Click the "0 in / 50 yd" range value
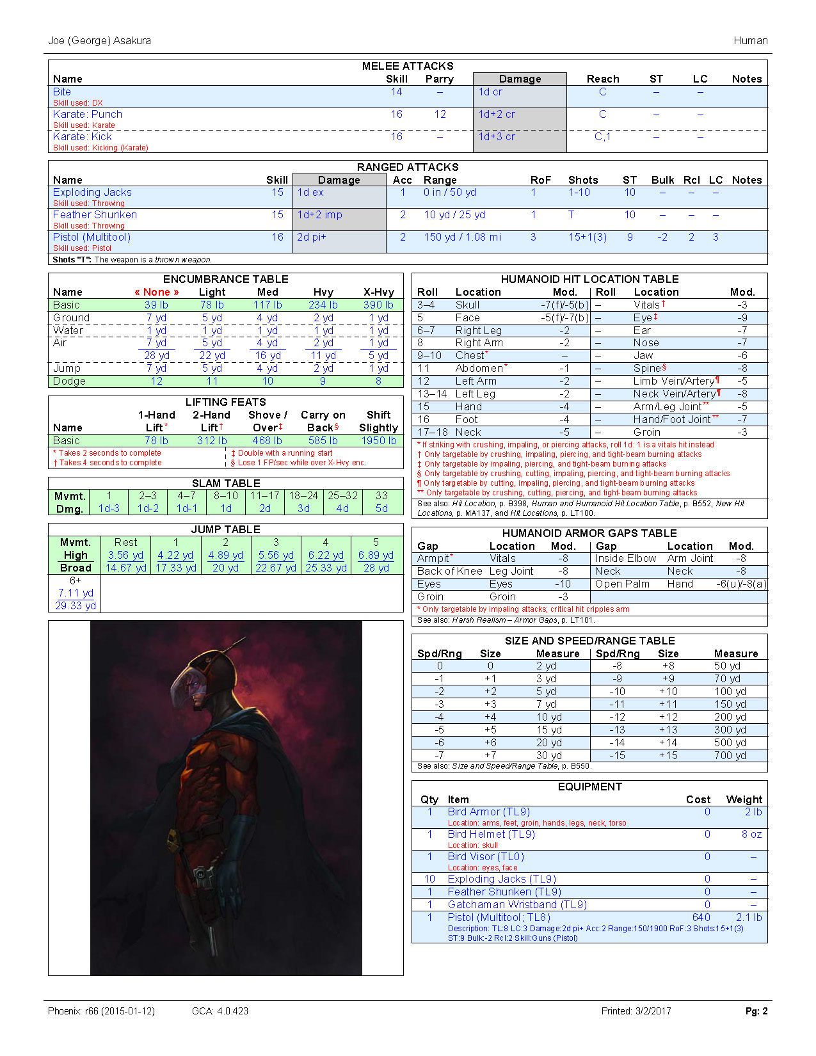This screenshot has width=816, height=1056. 450,193
